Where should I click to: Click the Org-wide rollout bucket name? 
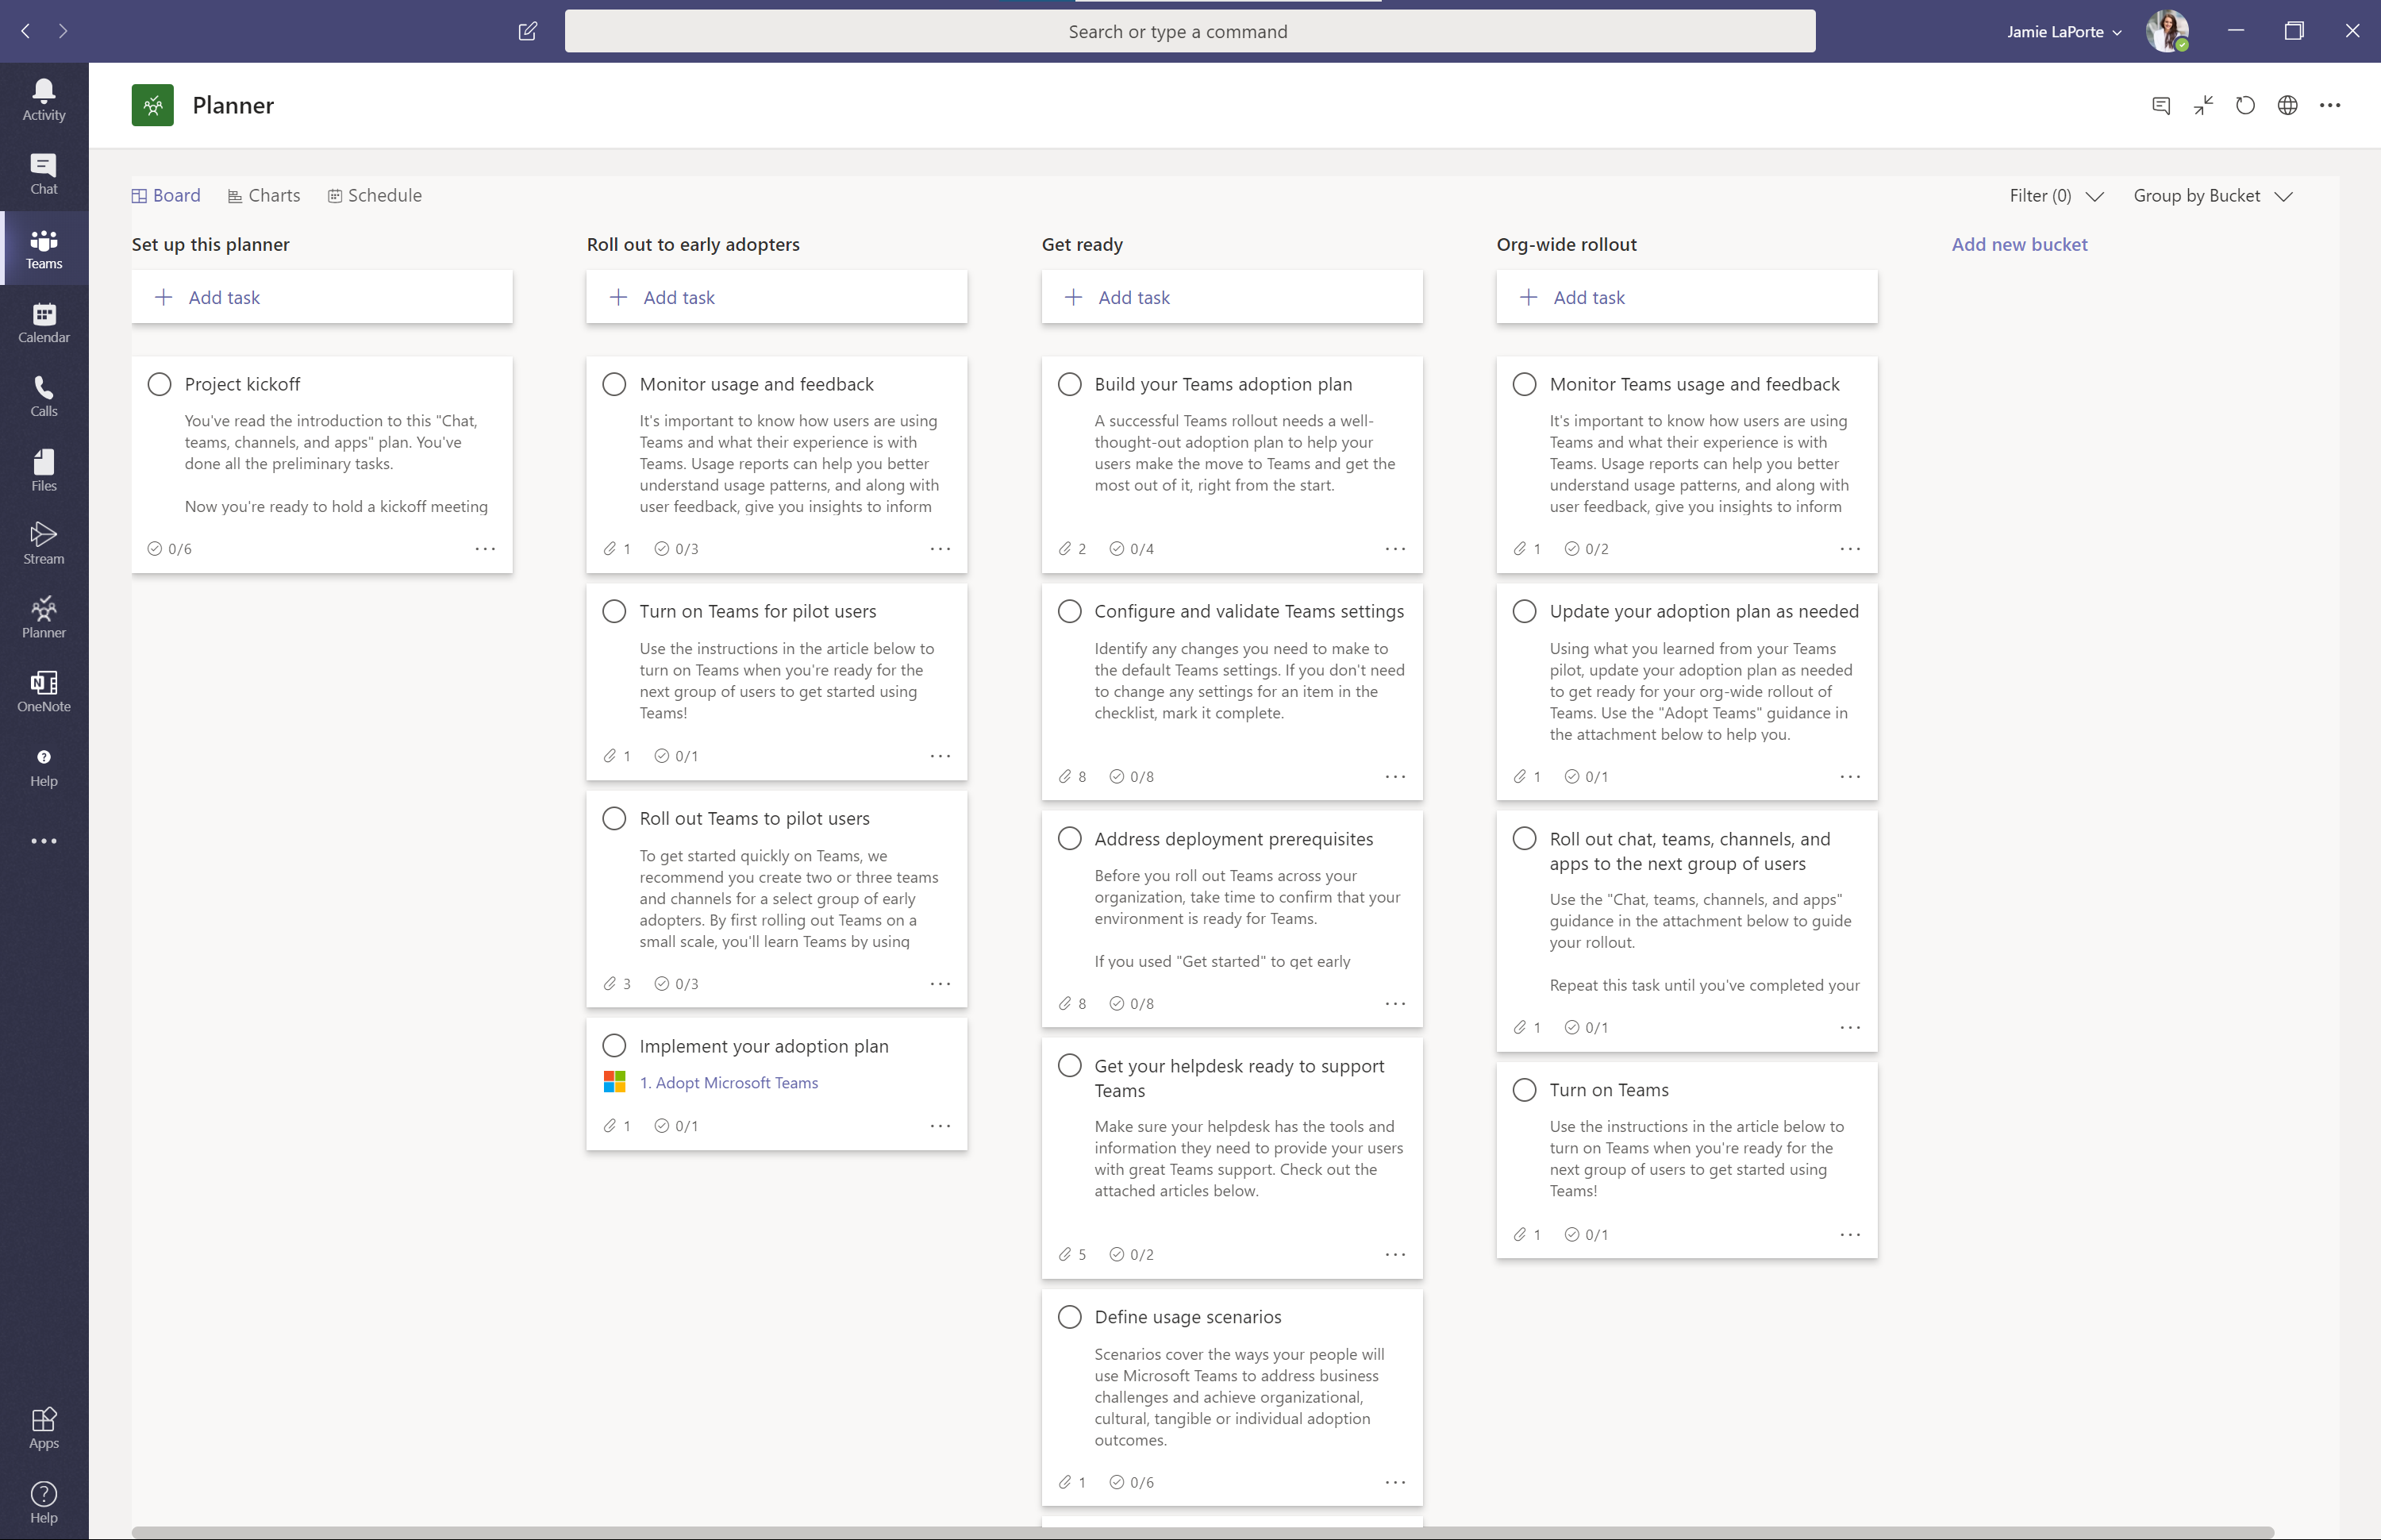tap(1567, 245)
